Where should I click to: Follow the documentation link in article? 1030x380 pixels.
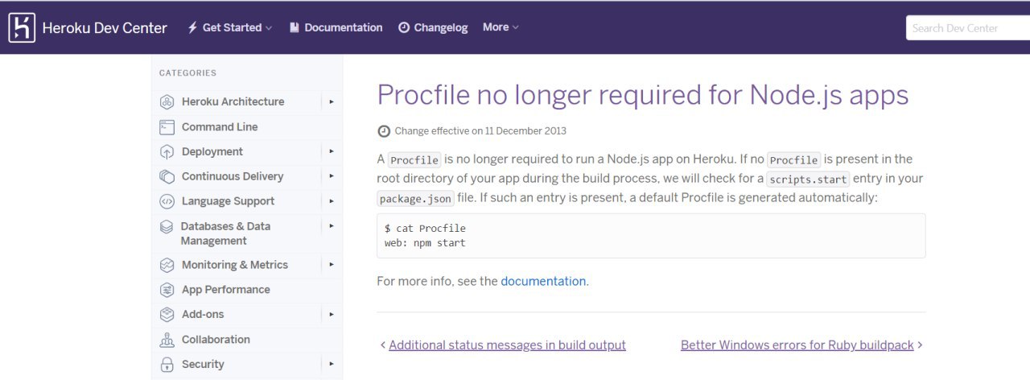coord(543,281)
